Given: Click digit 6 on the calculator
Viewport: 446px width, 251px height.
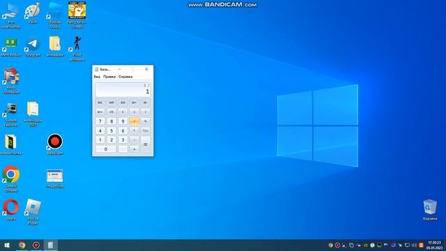Looking at the screenshot, I should click(x=123, y=130).
